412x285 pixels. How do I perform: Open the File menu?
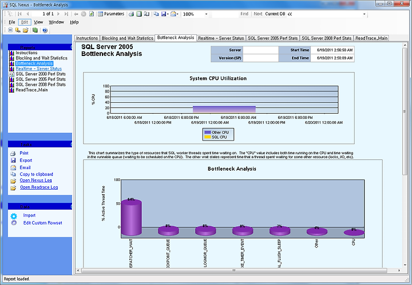tap(12, 22)
